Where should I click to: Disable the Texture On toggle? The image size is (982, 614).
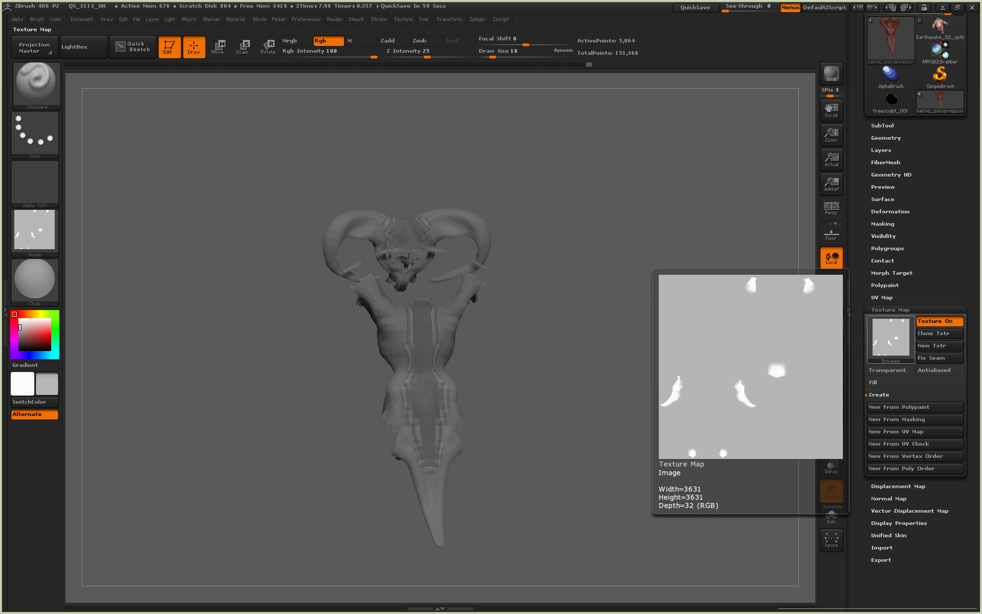[939, 321]
